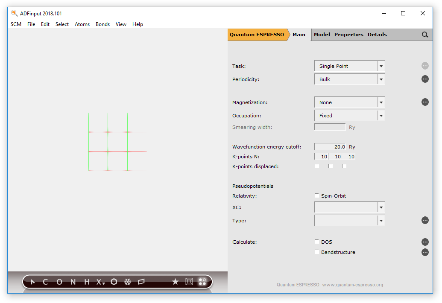Click the slab plane tool icon
Viewport: 442px width, 303px height.
pyautogui.click(x=141, y=282)
